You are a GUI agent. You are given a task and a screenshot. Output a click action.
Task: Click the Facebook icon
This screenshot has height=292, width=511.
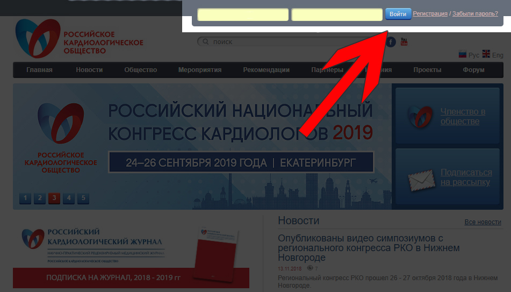(391, 42)
